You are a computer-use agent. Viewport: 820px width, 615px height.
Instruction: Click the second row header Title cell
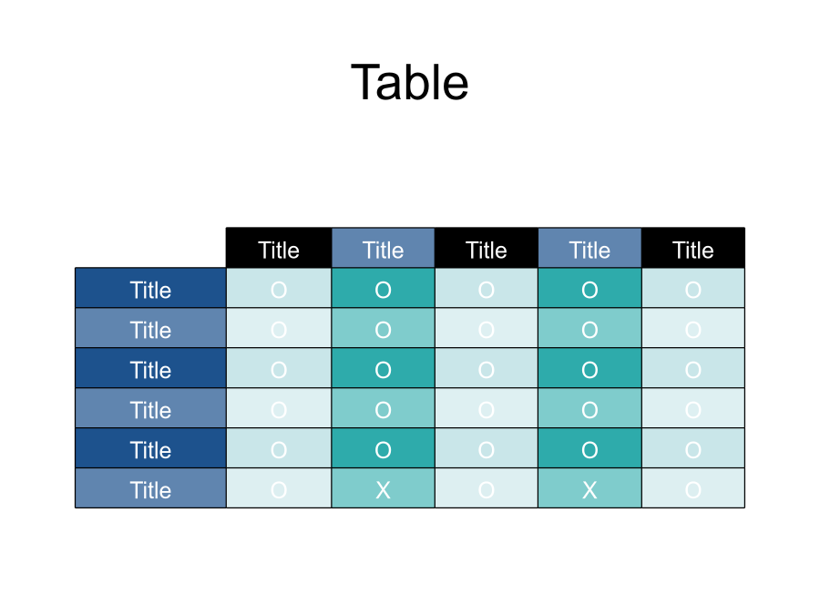coord(150,329)
